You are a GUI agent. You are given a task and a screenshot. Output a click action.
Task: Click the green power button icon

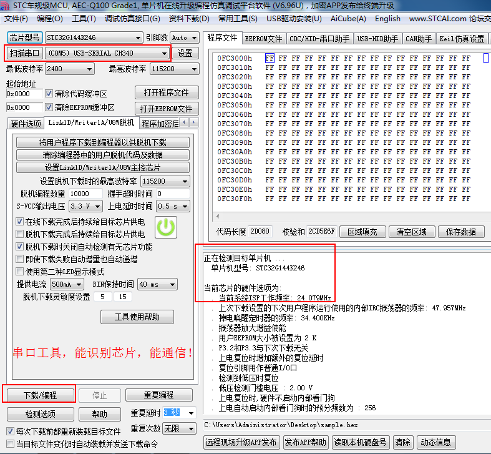pos(166,227)
